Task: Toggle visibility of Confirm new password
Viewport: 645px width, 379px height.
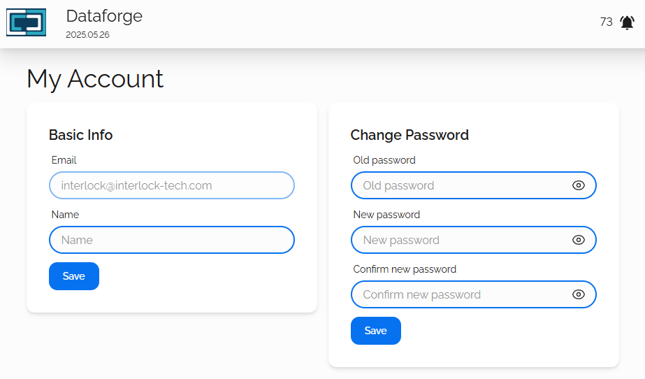Action: pyautogui.click(x=578, y=294)
